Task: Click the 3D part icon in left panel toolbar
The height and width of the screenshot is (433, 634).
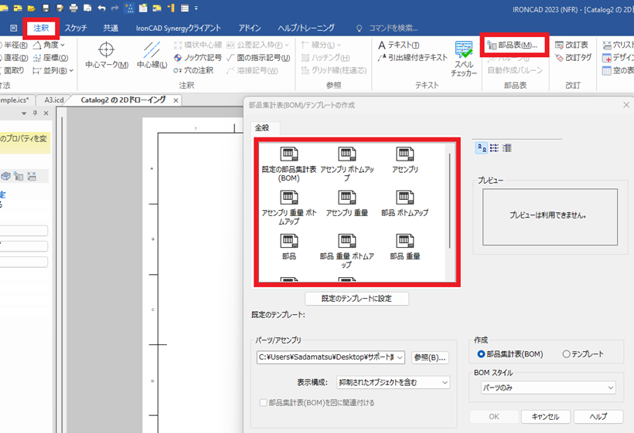Action: coord(6,176)
